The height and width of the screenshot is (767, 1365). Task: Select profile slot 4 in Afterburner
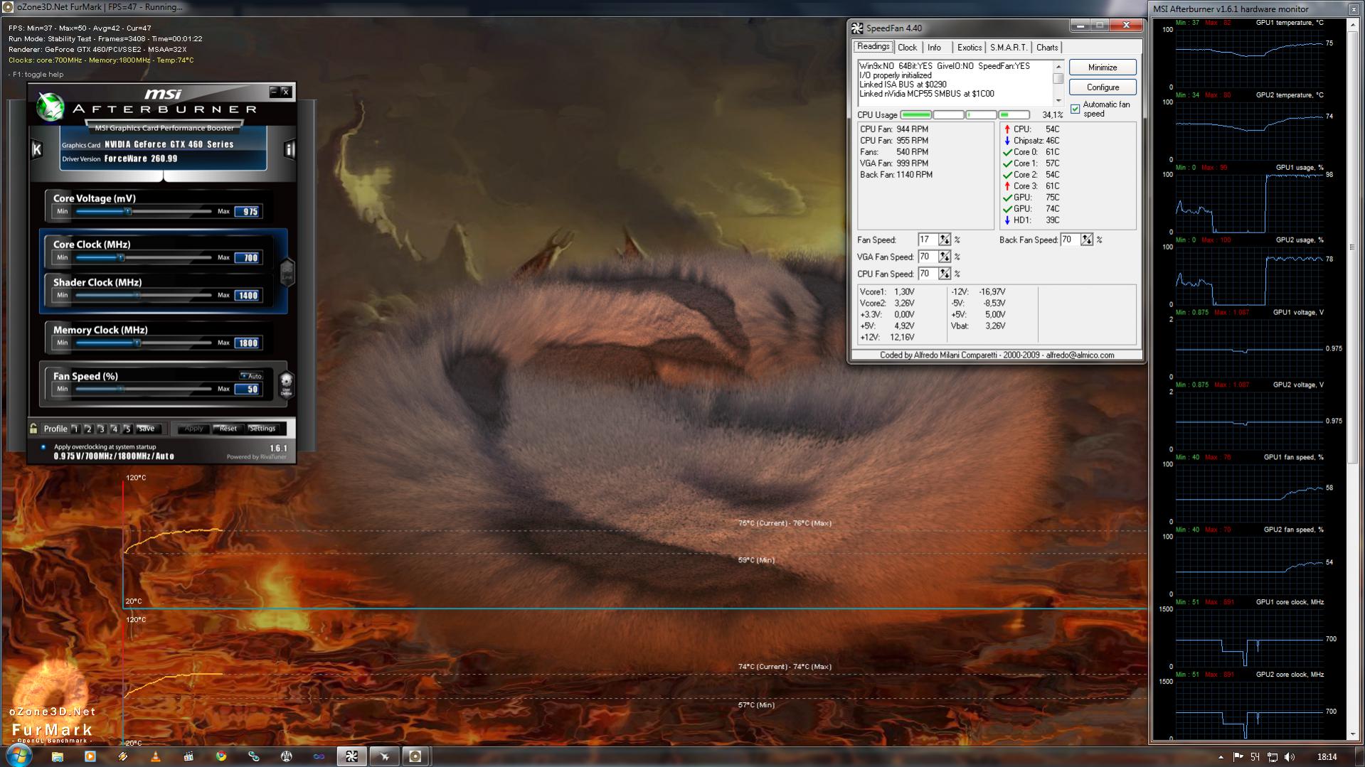click(x=115, y=429)
